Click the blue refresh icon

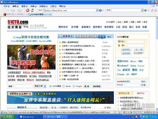32,10
